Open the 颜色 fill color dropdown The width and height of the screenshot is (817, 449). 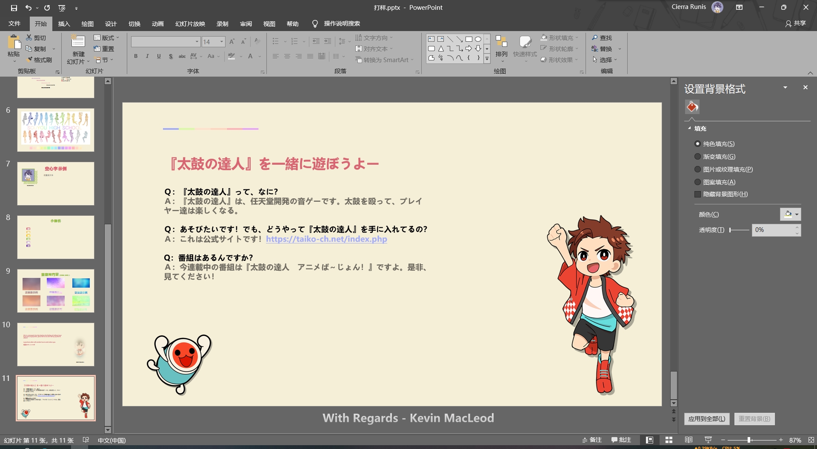tap(797, 214)
